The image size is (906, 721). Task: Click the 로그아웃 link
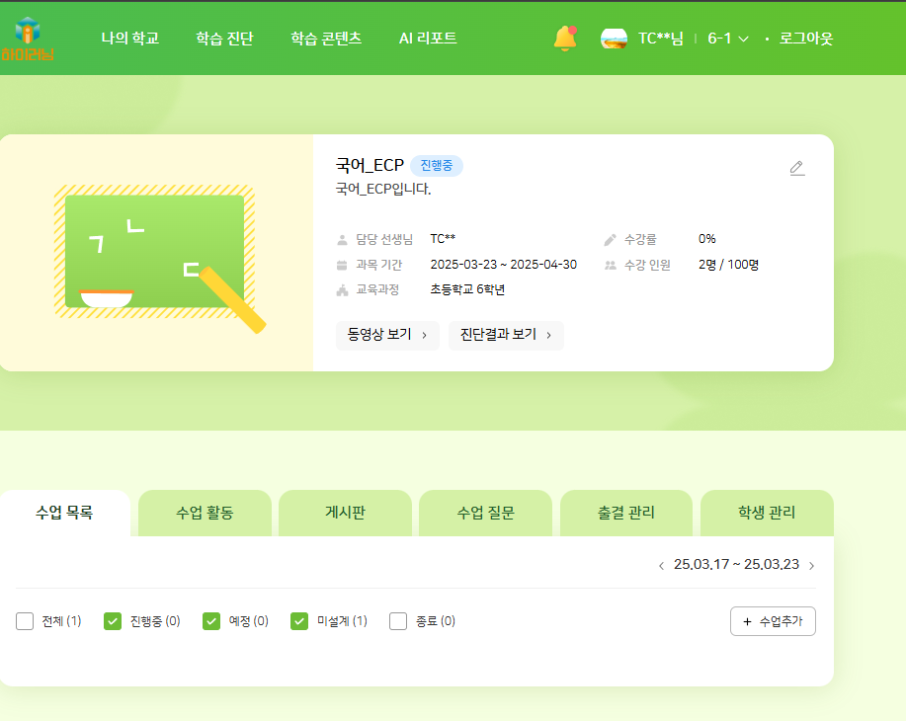pyautogui.click(x=805, y=39)
